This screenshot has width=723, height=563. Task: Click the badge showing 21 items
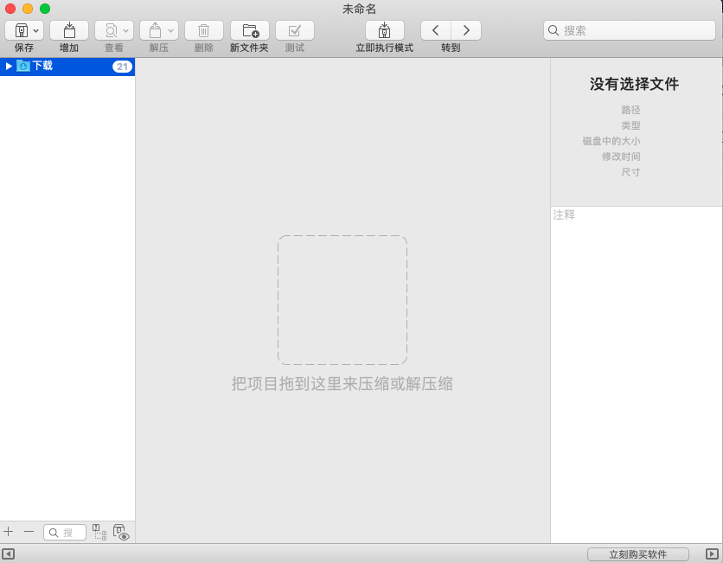[x=124, y=66]
